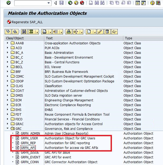Open Help with the question mark icon
Viewport: 163px width, 165px height.
(152, 3)
